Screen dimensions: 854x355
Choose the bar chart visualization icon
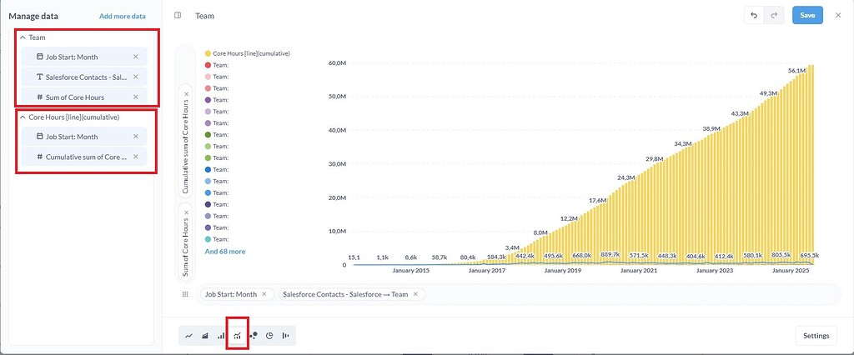pos(221,336)
